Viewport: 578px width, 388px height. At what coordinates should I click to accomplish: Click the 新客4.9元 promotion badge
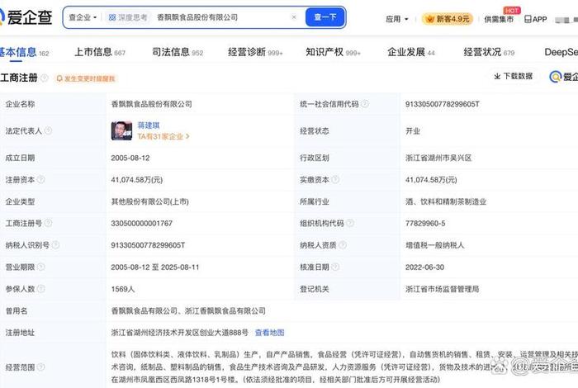(x=448, y=19)
